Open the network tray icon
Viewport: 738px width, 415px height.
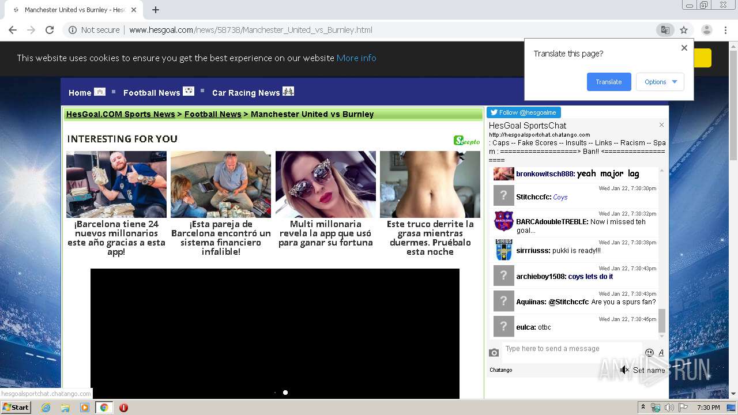point(656,408)
